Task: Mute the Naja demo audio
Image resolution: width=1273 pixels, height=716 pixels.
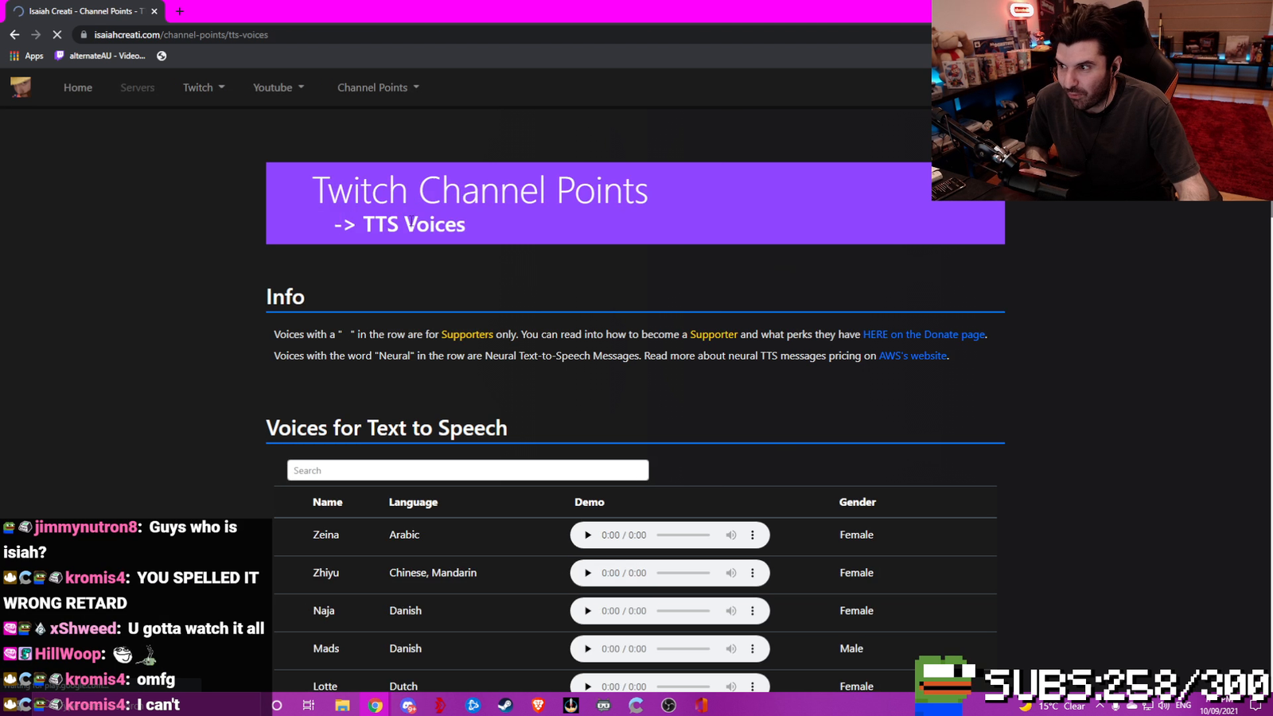Action: pyautogui.click(x=730, y=611)
